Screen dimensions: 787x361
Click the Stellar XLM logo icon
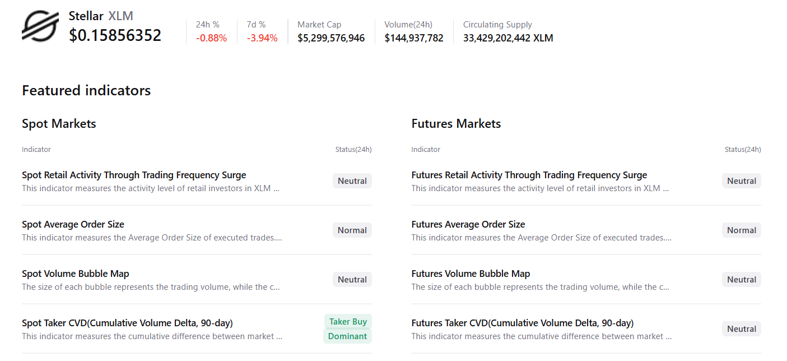[40, 26]
